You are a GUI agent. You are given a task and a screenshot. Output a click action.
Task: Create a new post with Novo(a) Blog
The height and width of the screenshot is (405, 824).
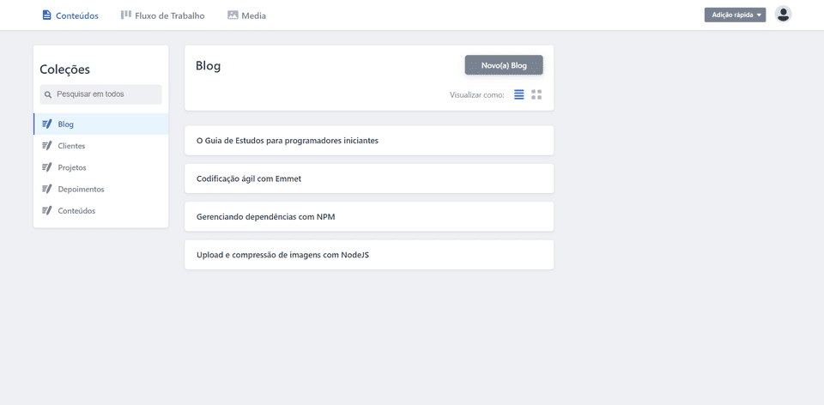(x=504, y=66)
